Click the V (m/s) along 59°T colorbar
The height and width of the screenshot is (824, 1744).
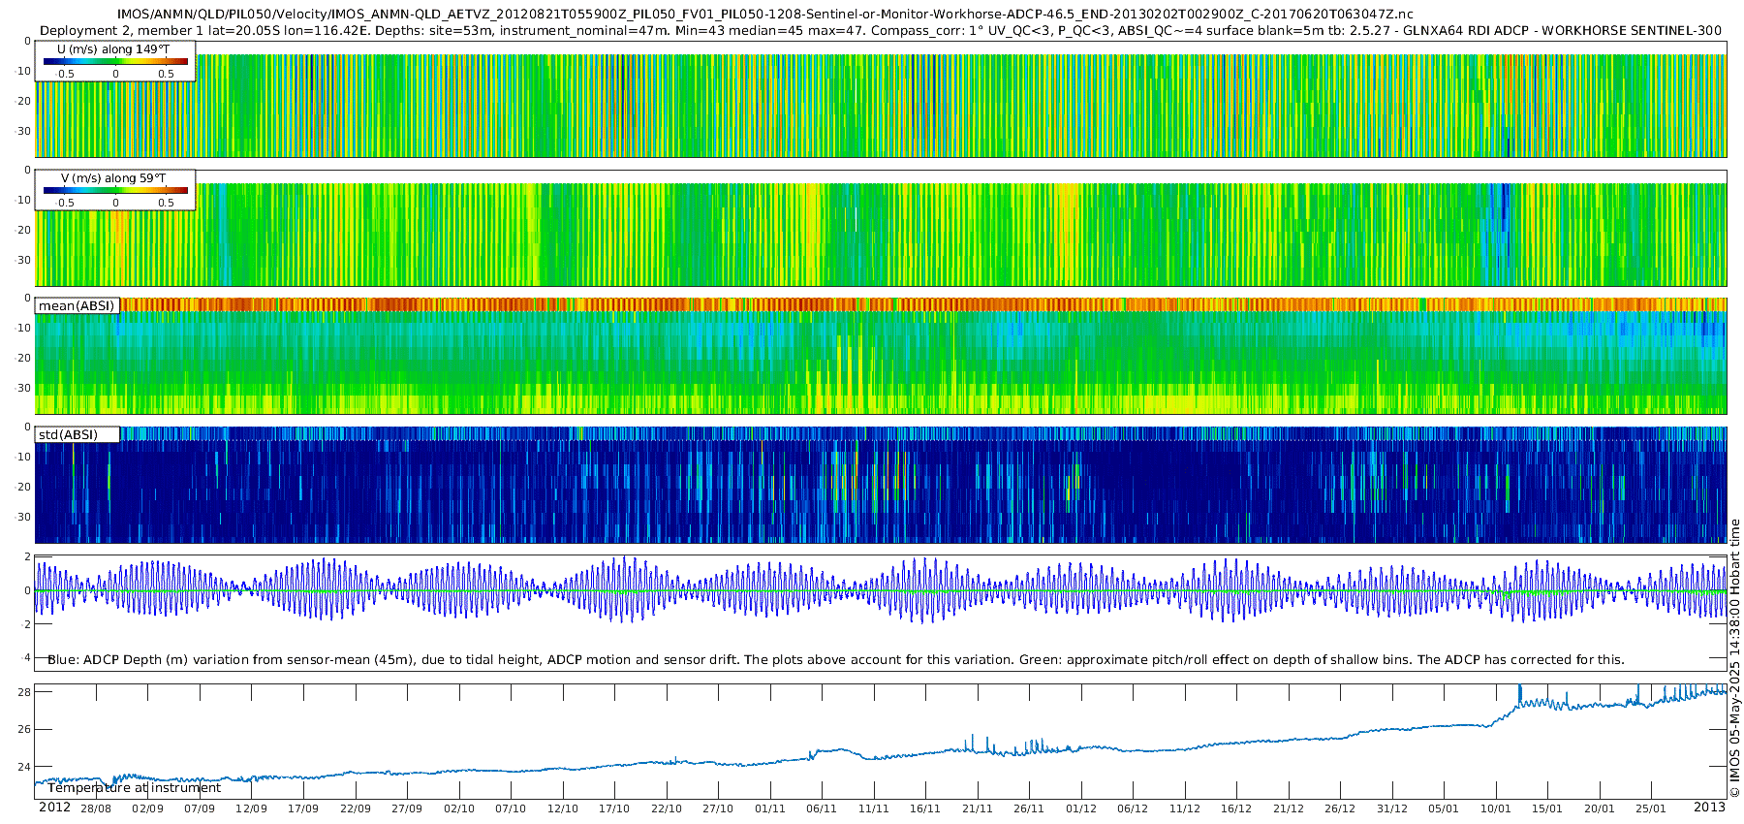pos(115,190)
